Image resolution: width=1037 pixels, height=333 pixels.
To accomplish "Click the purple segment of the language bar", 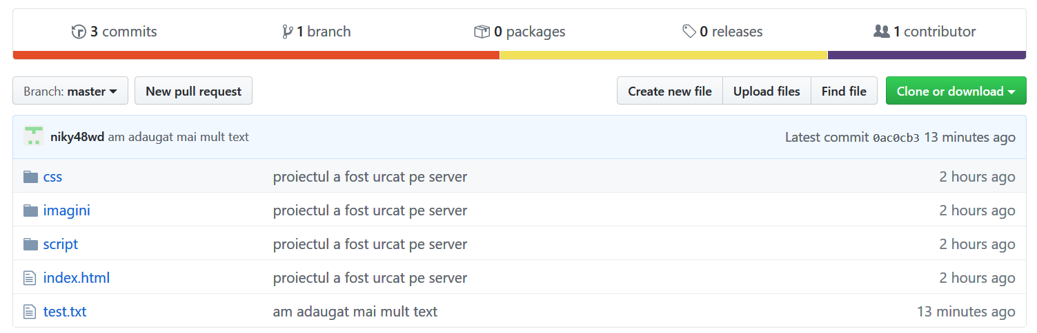I will (x=927, y=55).
